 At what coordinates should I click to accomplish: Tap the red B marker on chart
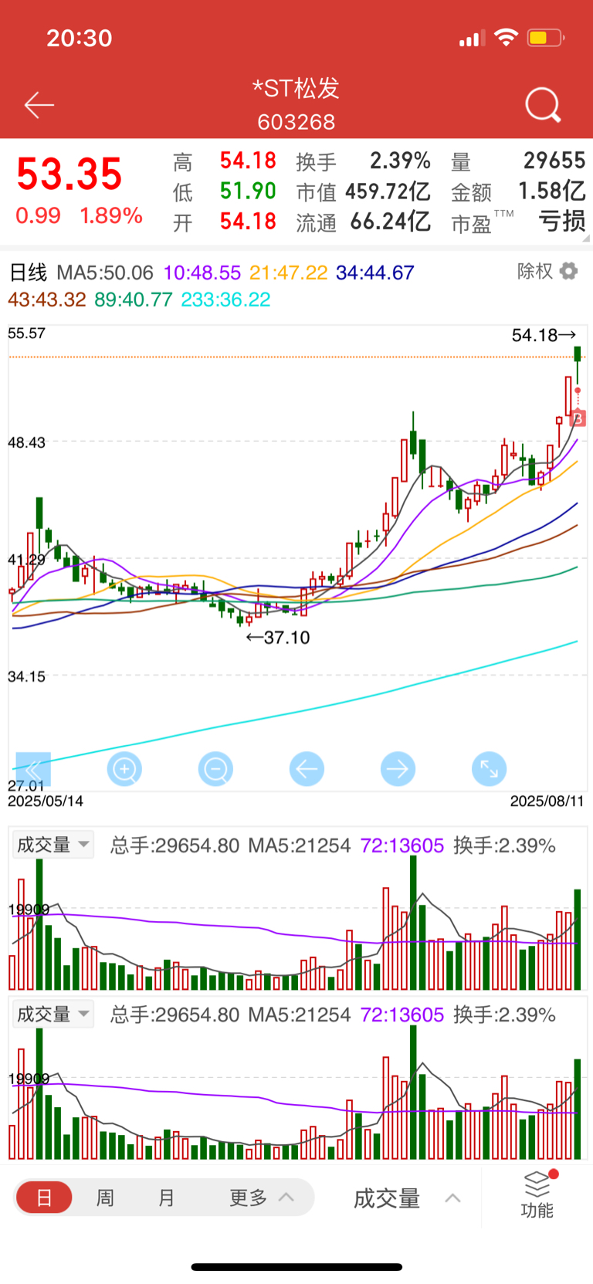tap(578, 418)
